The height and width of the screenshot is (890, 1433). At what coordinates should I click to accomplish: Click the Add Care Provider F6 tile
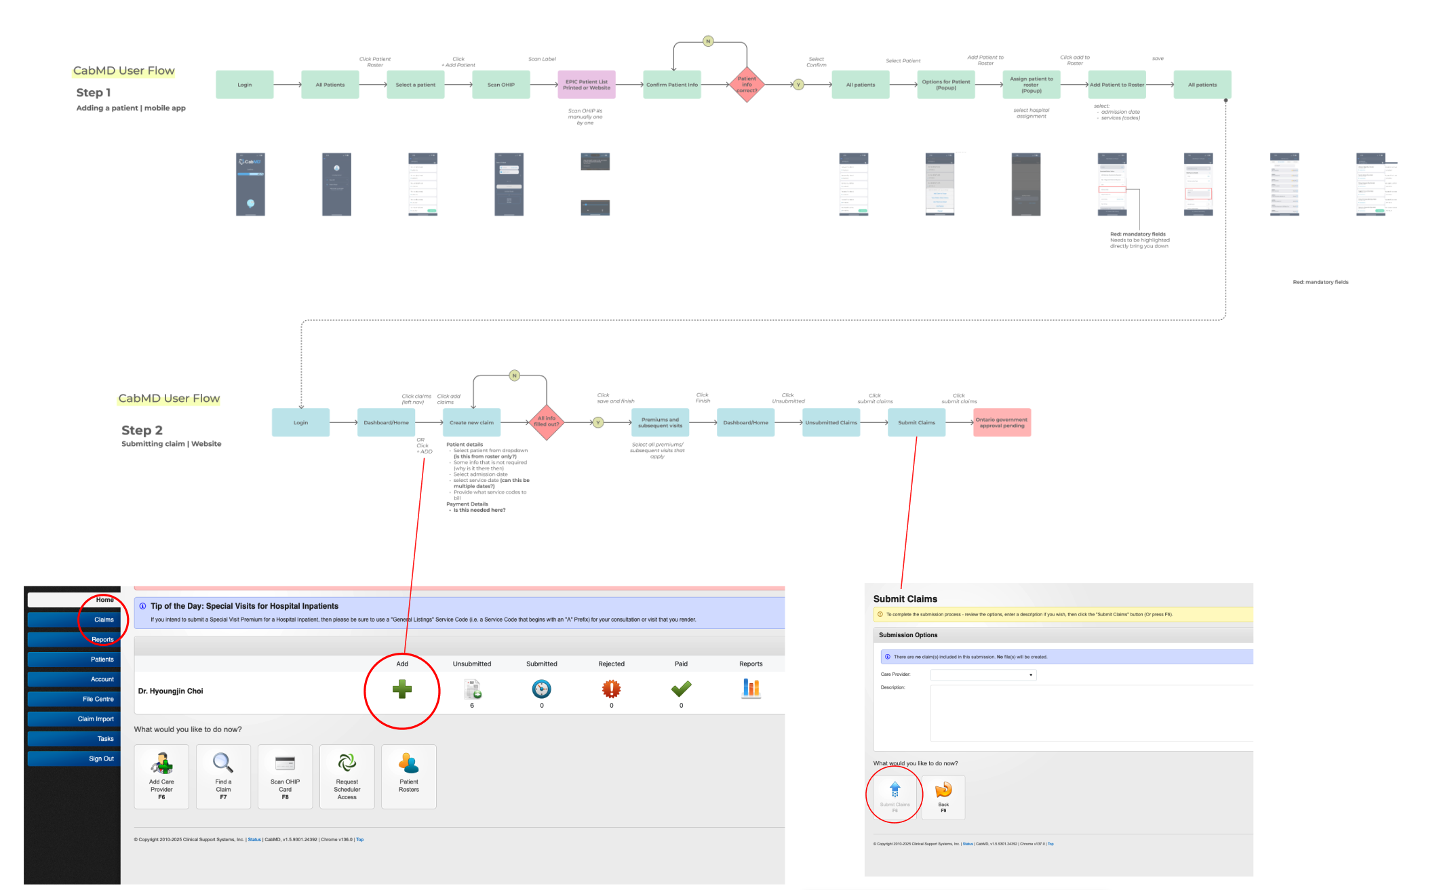(x=161, y=776)
